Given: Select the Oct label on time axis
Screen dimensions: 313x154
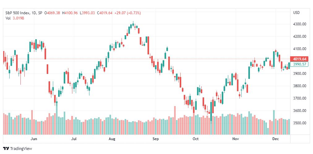Looking at the screenshot, I should pos(195,139).
